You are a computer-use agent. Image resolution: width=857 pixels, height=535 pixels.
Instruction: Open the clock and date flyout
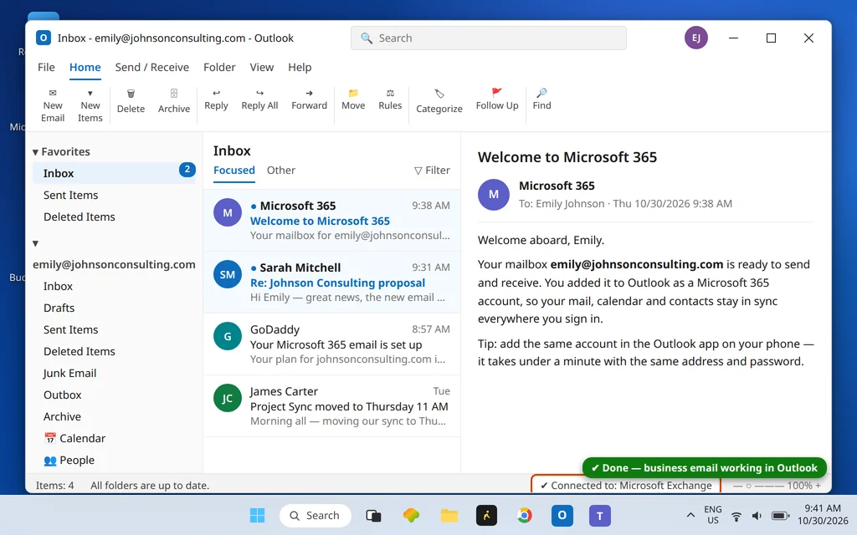point(823,515)
